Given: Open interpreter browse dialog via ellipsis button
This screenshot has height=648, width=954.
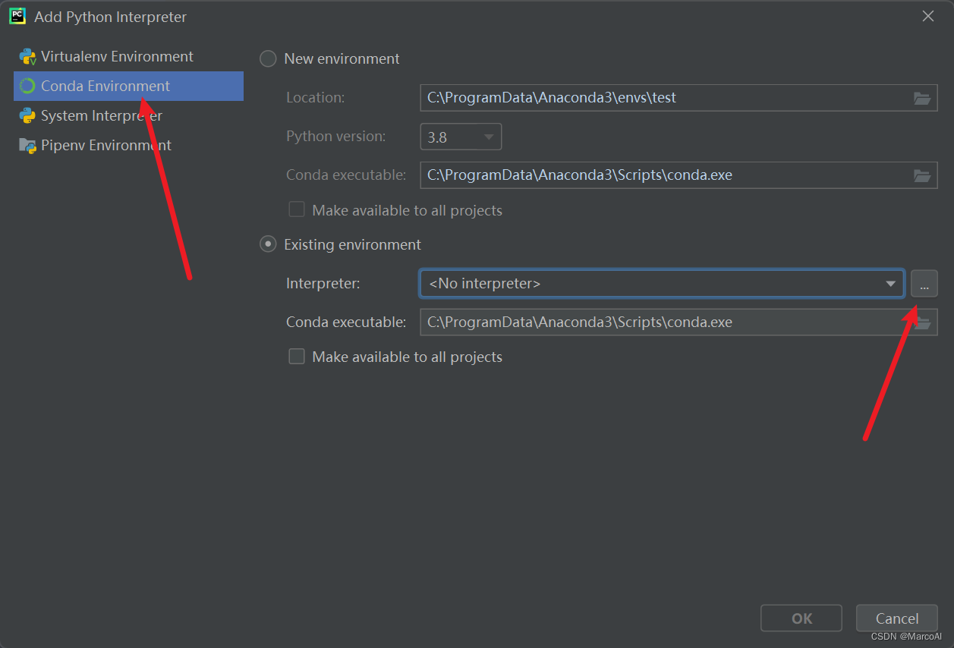Looking at the screenshot, I should point(924,284).
